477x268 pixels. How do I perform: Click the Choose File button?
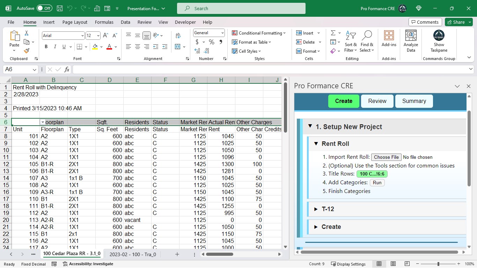(x=386, y=157)
